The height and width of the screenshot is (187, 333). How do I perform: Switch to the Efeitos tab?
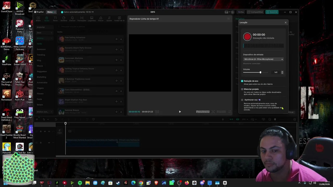72,19
